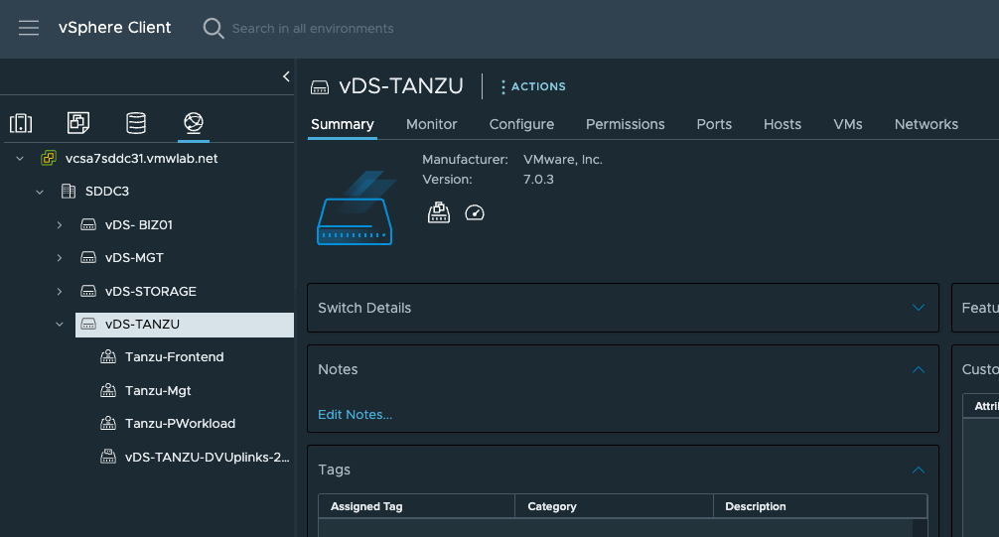Collapse the SDDC3 datacenter node
The width and height of the screenshot is (999, 537).
[40, 192]
